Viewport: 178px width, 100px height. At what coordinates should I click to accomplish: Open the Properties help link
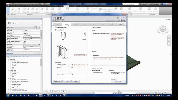(10, 53)
